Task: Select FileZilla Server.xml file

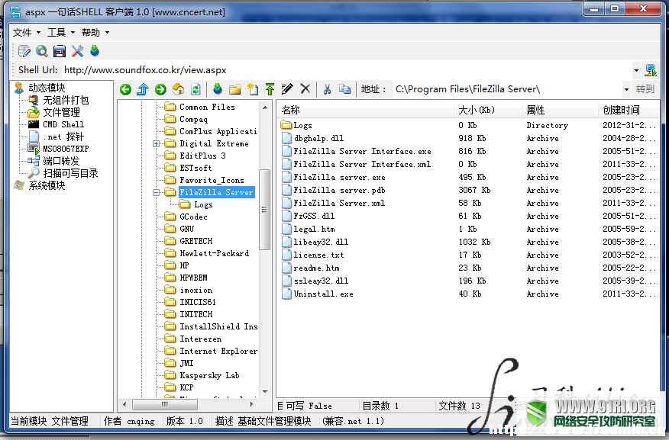Action: tap(339, 203)
